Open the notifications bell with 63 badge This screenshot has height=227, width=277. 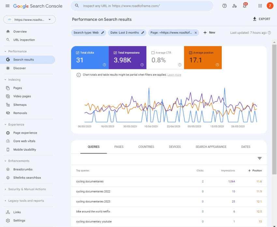(x=245, y=6)
